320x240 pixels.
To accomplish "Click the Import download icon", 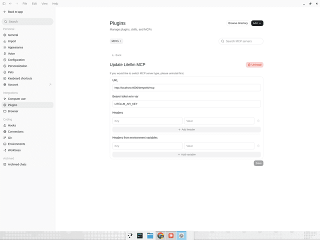I will 4,41.
